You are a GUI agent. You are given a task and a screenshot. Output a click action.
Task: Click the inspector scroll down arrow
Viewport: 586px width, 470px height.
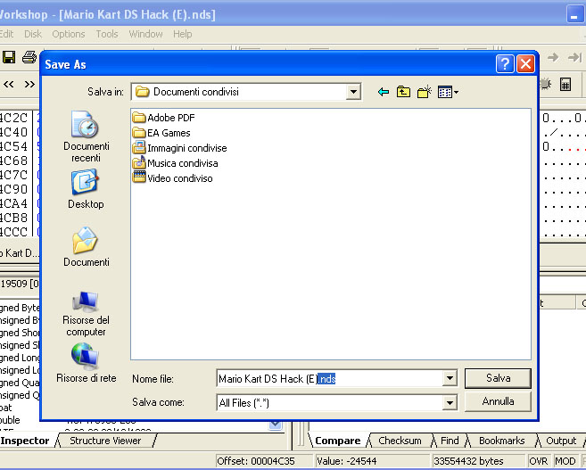click(276, 425)
